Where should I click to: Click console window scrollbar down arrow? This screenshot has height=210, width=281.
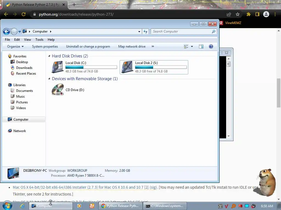coord(229,136)
